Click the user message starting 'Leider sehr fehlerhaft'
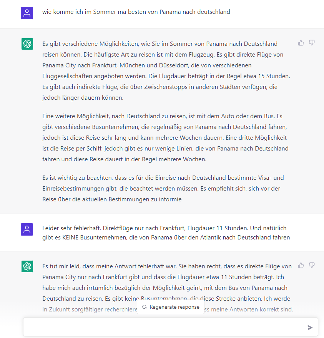Image resolution: width=324 pixels, height=338 pixels. click(x=165, y=233)
